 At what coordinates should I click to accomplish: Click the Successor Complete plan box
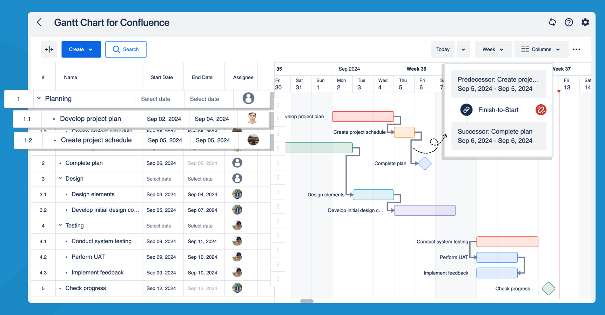[498, 136]
